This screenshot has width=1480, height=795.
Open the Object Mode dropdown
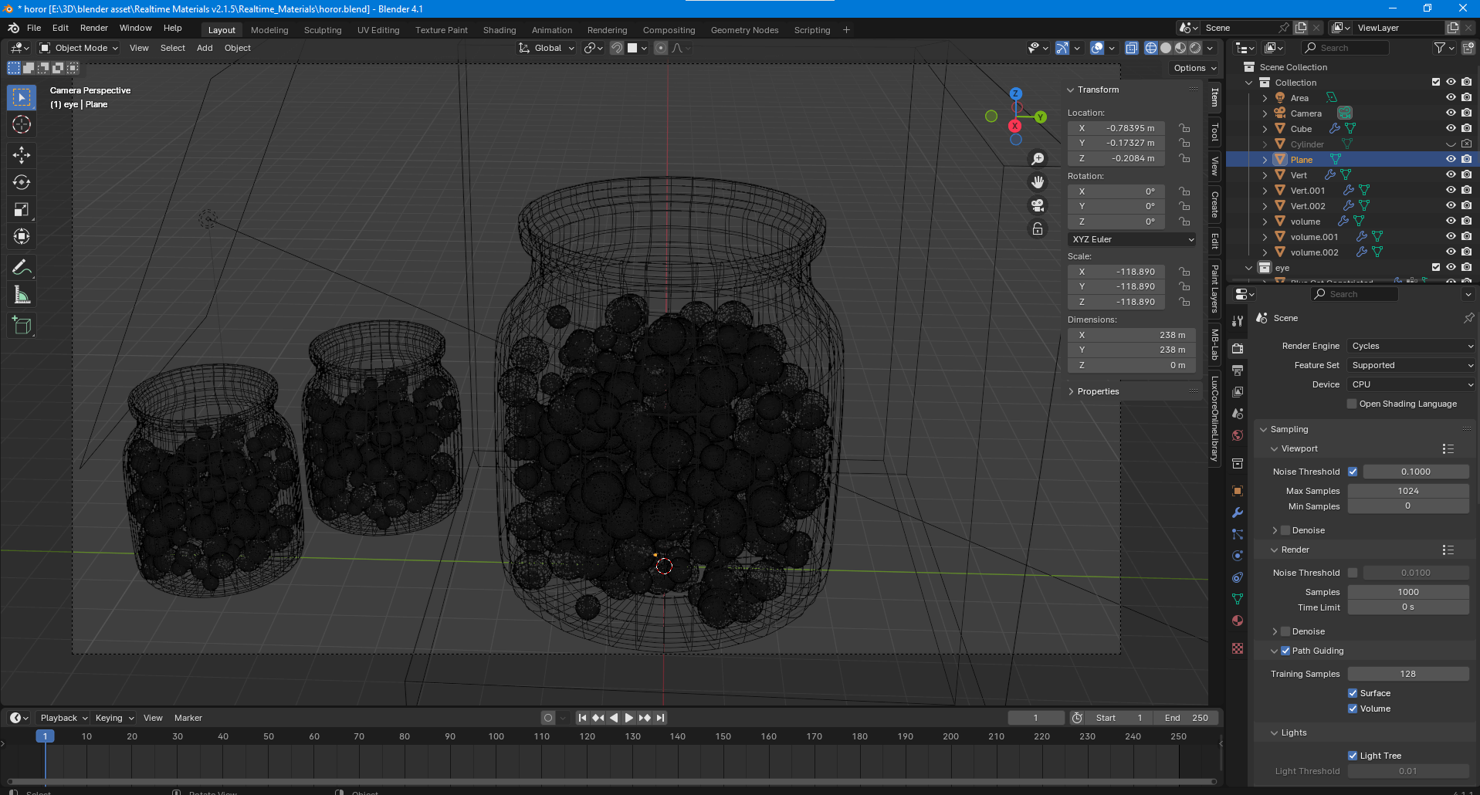(79, 48)
